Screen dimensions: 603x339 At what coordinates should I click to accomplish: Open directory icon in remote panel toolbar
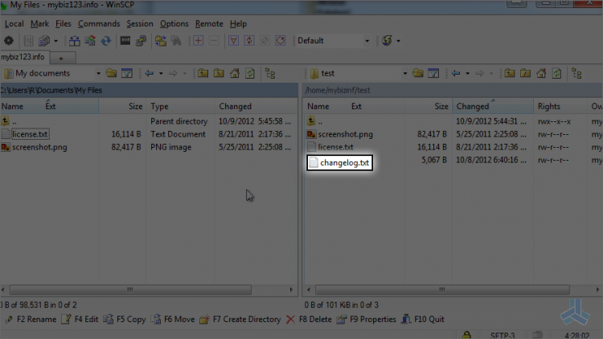417,73
